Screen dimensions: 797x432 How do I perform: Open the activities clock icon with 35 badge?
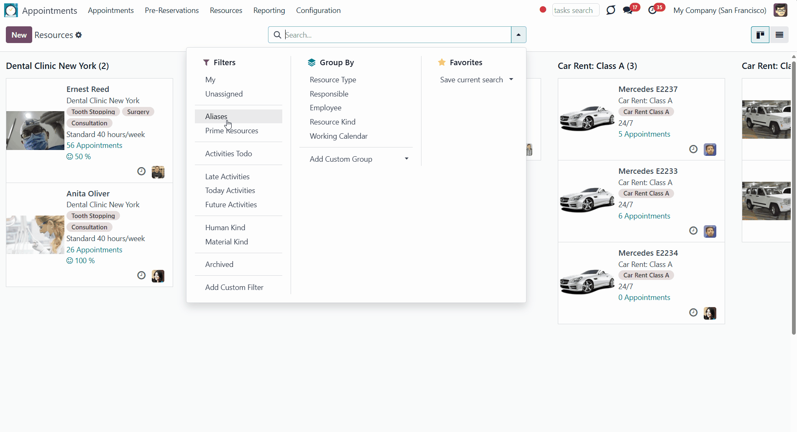click(x=652, y=10)
